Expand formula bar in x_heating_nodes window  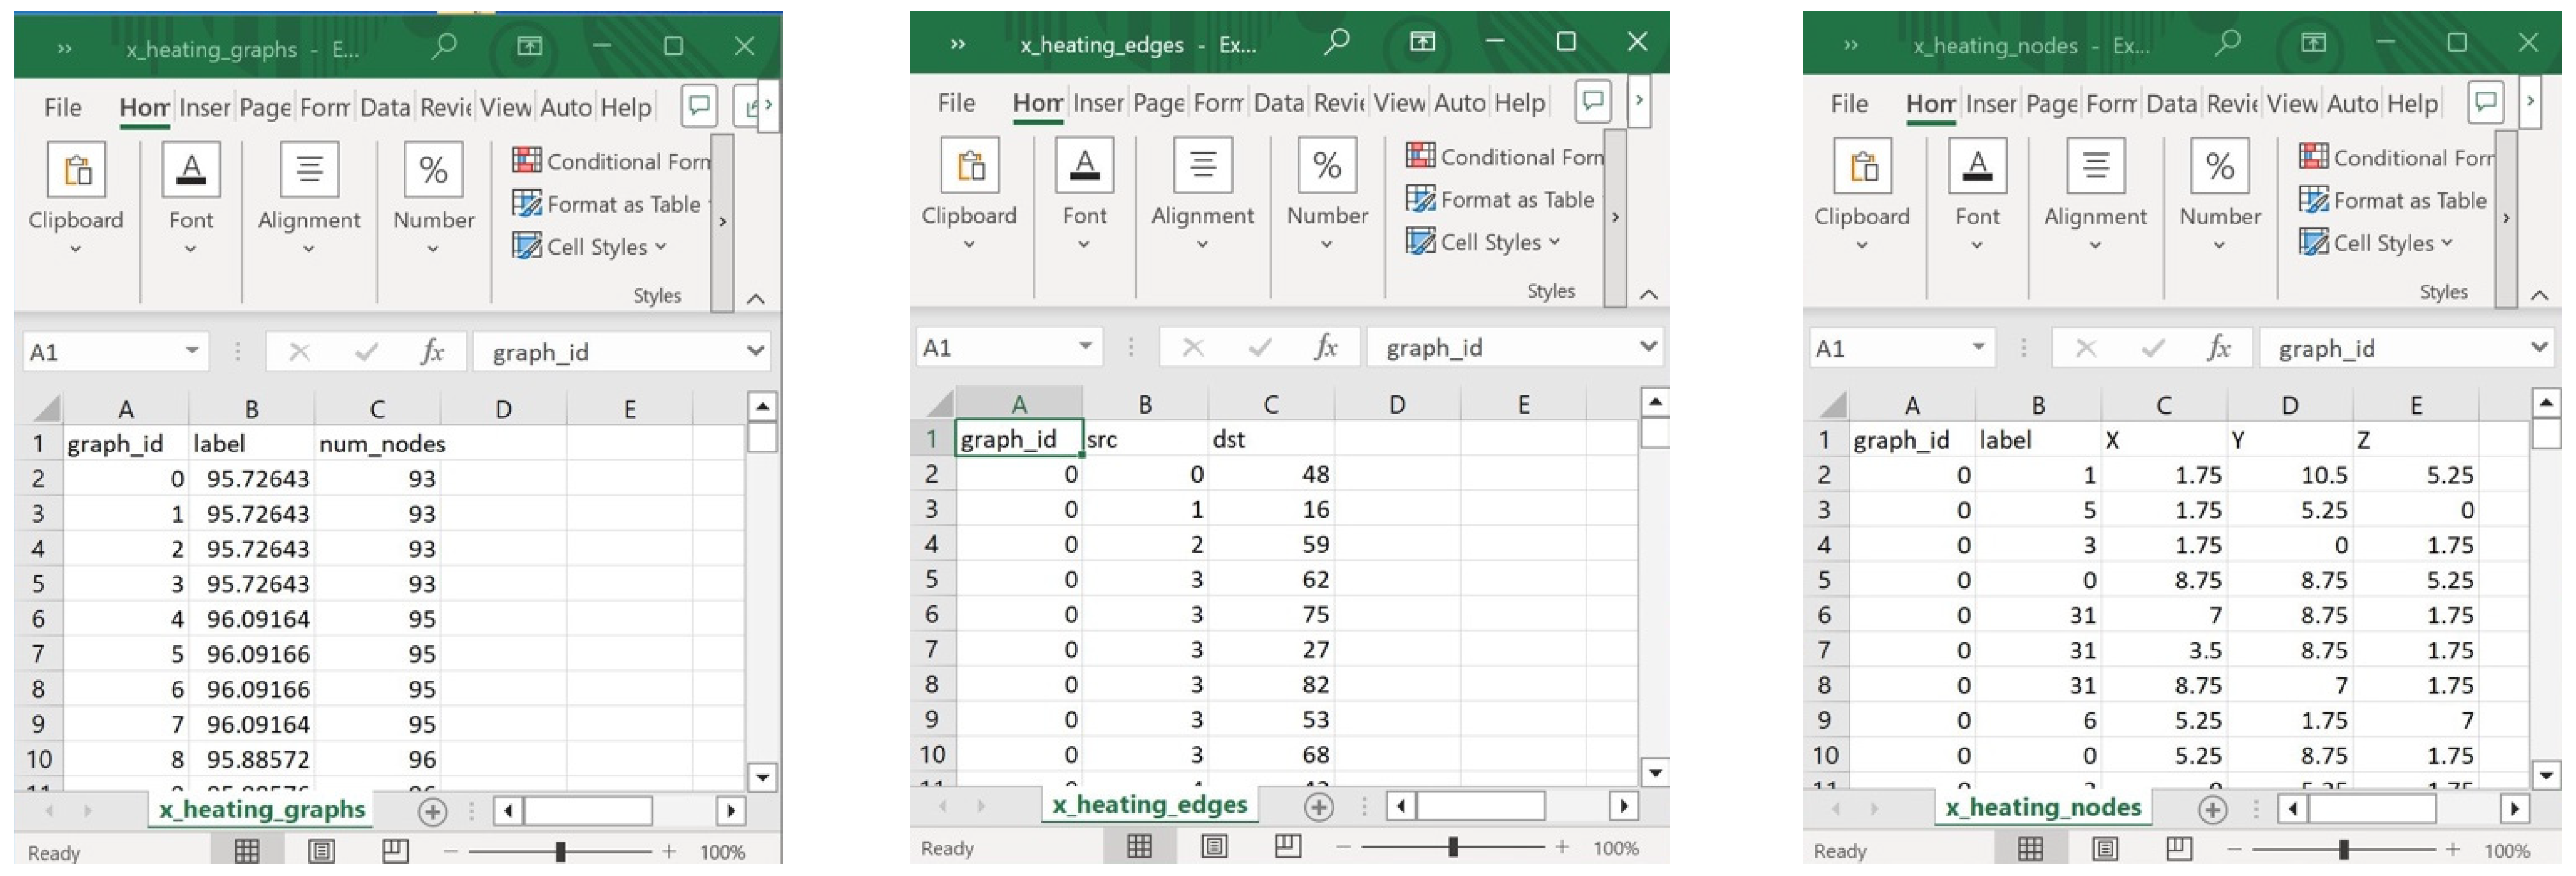click(x=2538, y=347)
